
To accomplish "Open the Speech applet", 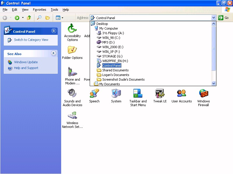I will click(x=94, y=96).
